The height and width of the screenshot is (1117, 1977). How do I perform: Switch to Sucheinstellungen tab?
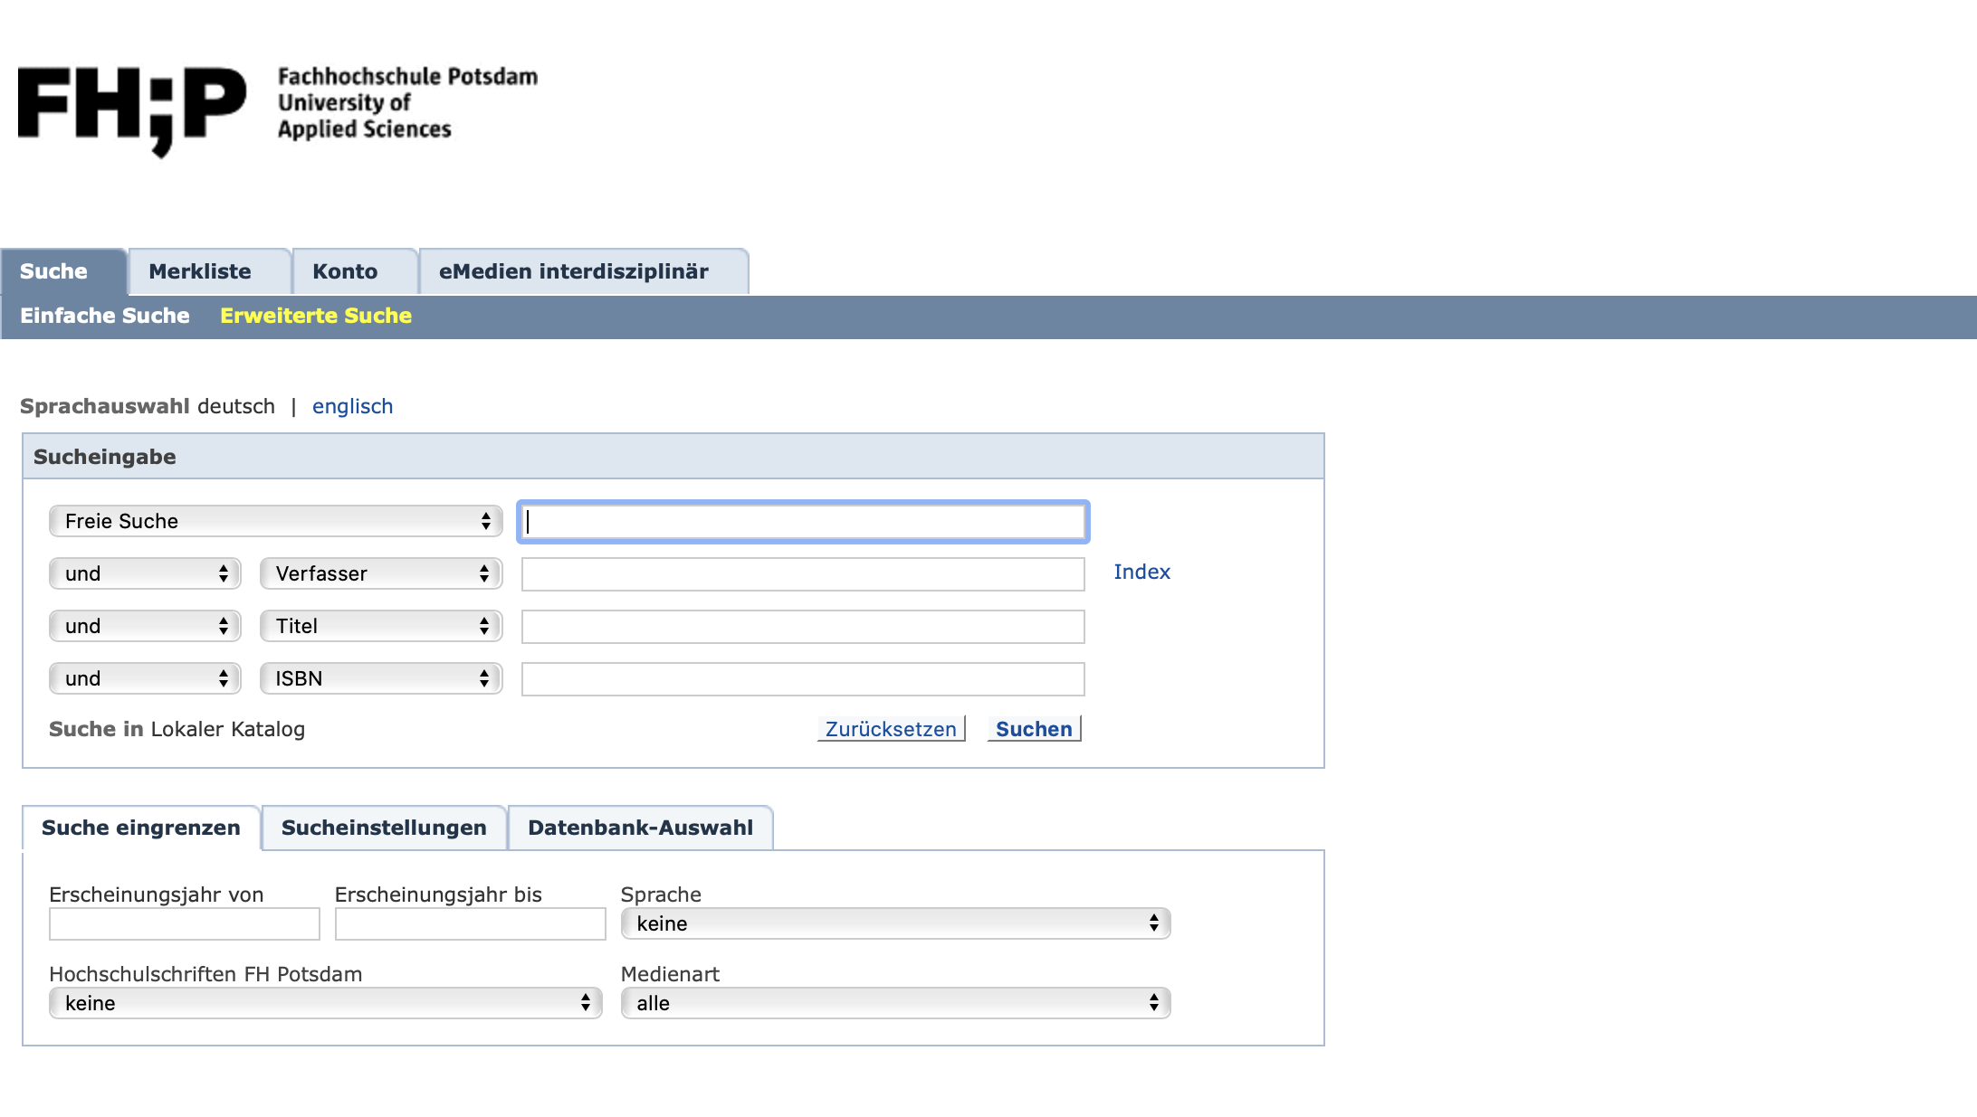pos(384,828)
